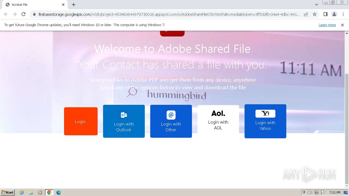Click the red Adobe logo
The height and width of the screenshot is (196, 349).
tap(172, 33)
